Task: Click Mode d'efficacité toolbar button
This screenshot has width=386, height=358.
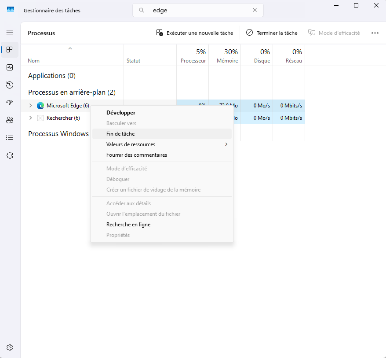Action: pyautogui.click(x=334, y=33)
